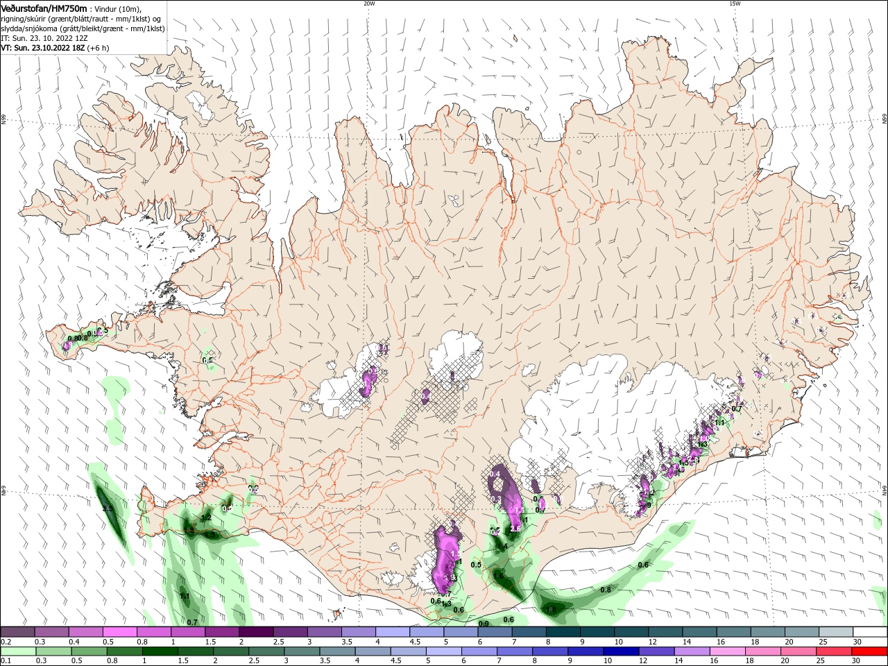The image size is (888, 666).
Task: Click the palest green rain swatch after 0.1
Action: (x=19, y=651)
